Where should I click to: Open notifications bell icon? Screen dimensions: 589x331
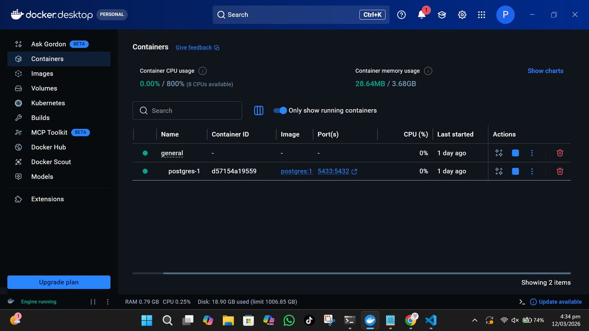(422, 15)
